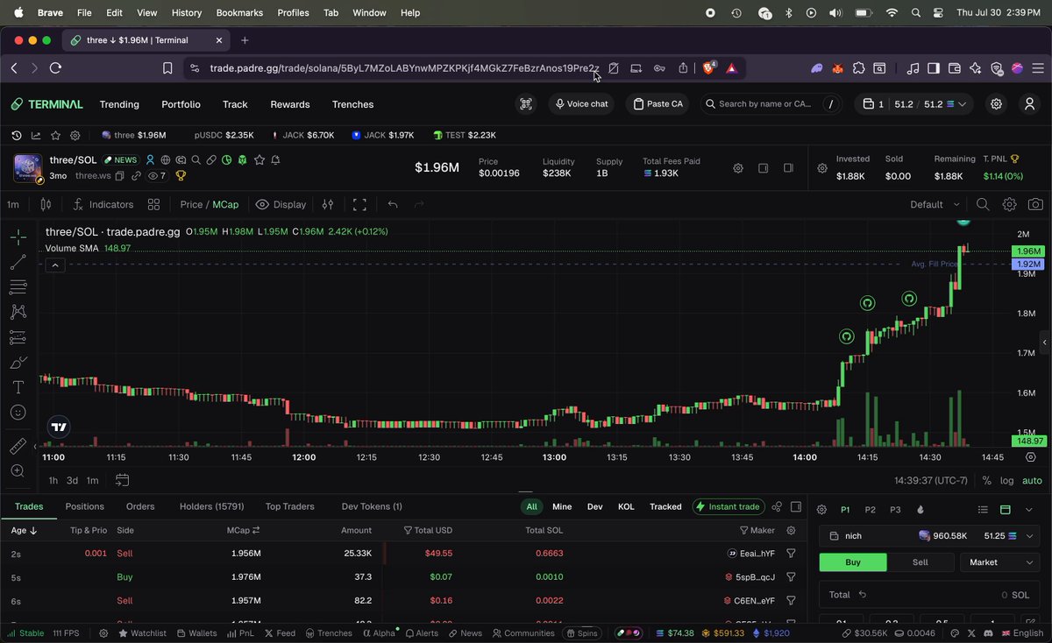This screenshot has width=1052, height=643.
Task: Open the Holders (15791) tab
Action: [x=211, y=506]
